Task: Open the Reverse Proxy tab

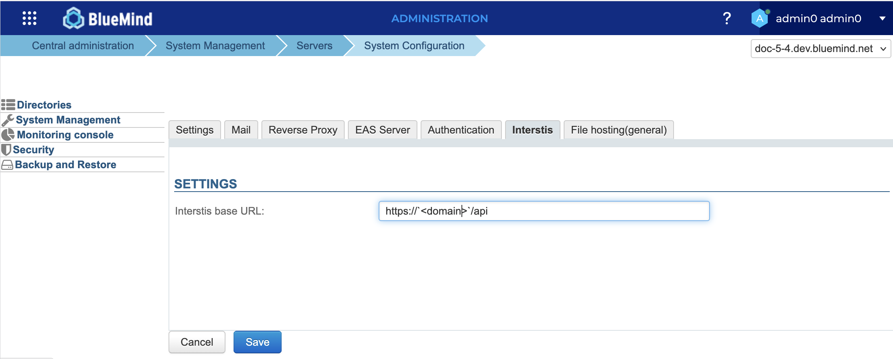Action: (303, 130)
